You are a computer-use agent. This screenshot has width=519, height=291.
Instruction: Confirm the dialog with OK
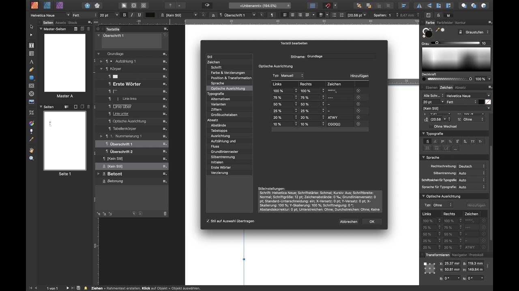tap(372, 221)
